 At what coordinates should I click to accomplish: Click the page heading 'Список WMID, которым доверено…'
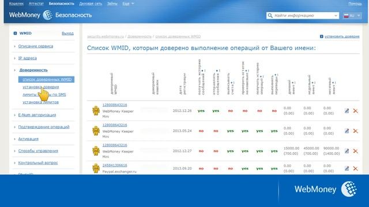201,48
